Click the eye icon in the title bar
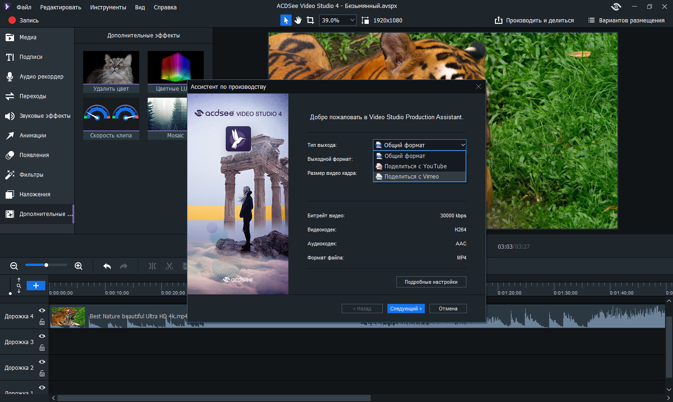 [616, 7]
